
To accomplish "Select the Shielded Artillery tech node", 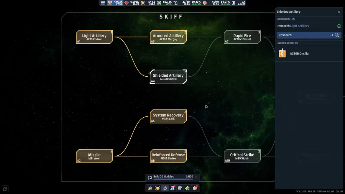I will pos(168,77).
